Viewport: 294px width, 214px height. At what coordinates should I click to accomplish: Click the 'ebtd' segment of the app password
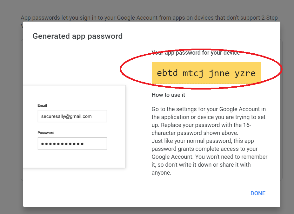click(x=167, y=73)
